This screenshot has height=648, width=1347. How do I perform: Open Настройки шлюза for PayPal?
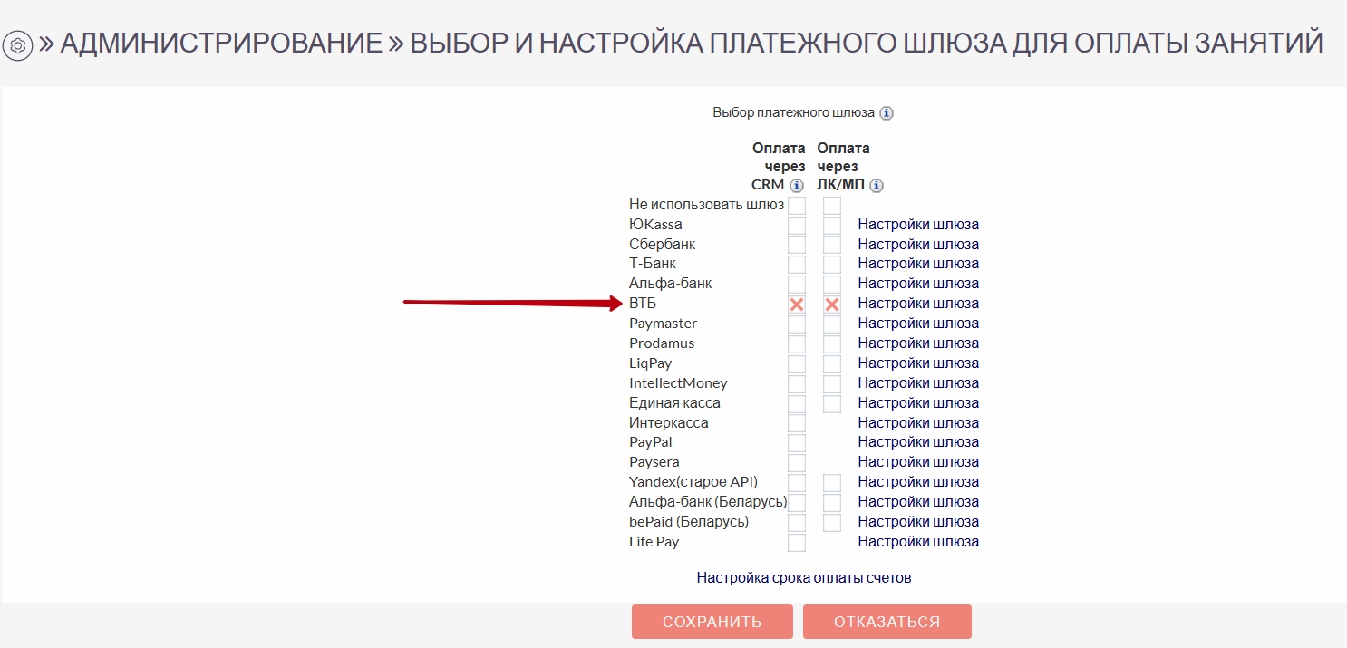click(x=918, y=442)
